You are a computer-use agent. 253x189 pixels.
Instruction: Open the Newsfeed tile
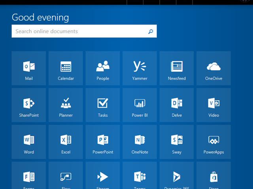(x=177, y=68)
